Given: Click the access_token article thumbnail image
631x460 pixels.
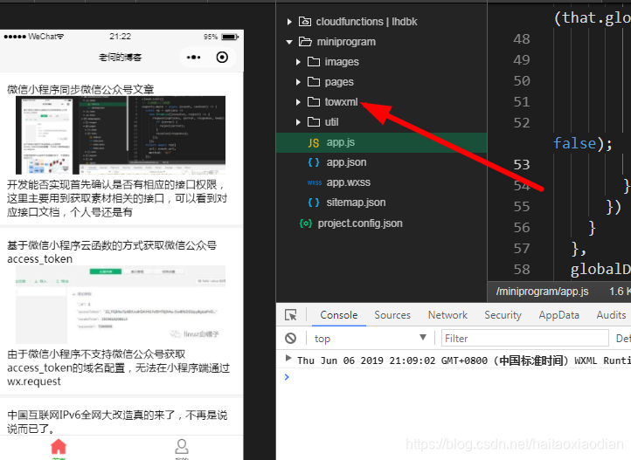Looking at the screenshot, I should (121, 304).
